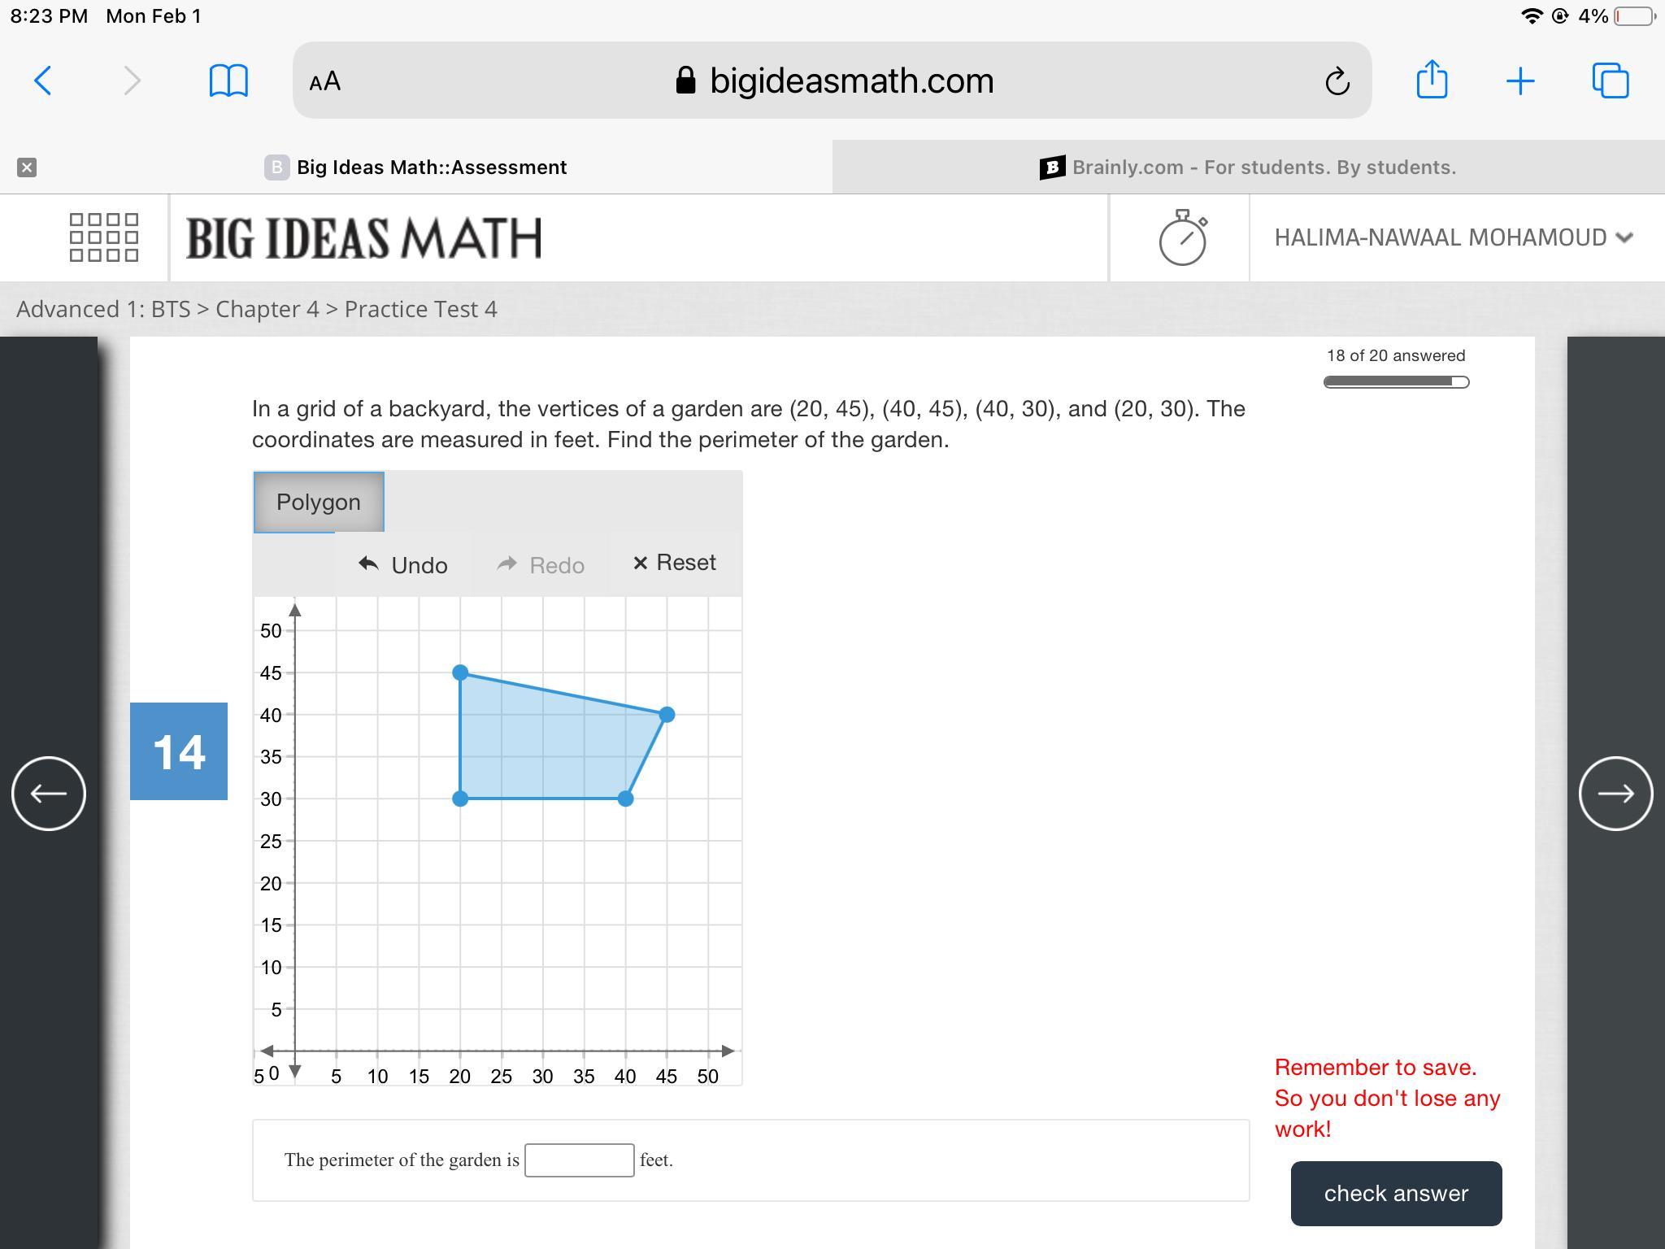
Task: Click the stopwatch timer icon
Action: tap(1182, 237)
